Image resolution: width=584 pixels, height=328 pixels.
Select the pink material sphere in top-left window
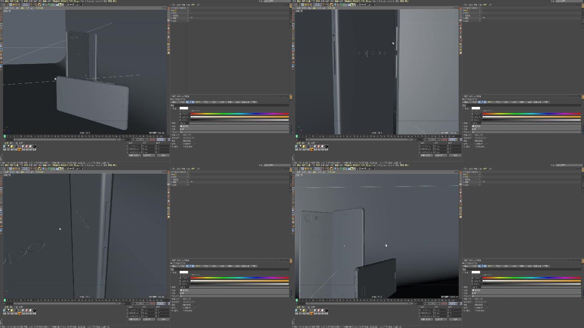click(27, 146)
